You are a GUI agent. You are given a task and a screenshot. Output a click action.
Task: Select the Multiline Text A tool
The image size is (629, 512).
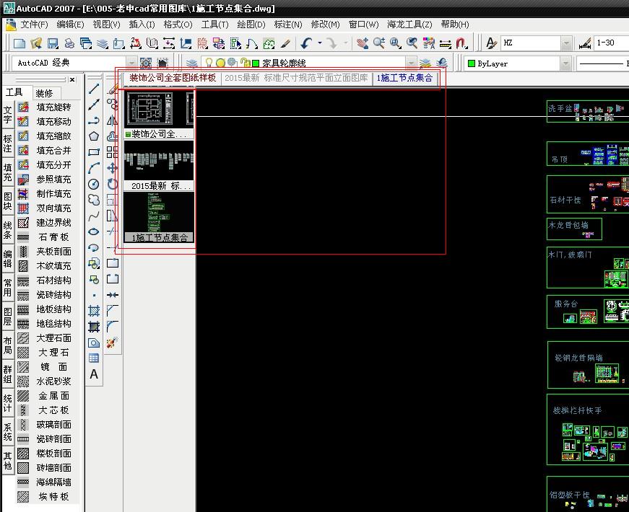(x=94, y=374)
